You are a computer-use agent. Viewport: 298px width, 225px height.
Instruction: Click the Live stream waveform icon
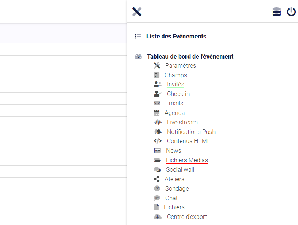158,123
